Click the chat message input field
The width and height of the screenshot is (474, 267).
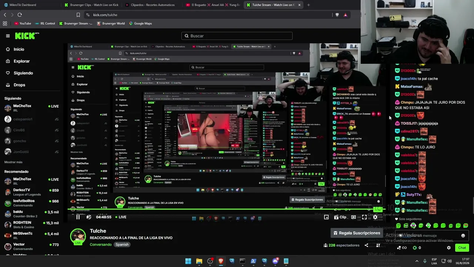(431, 235)
